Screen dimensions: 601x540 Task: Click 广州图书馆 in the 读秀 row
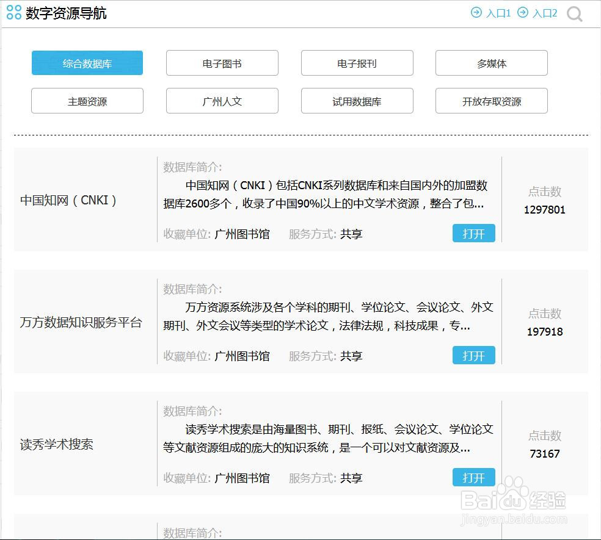pyautogui.click(x=242, y=478)
